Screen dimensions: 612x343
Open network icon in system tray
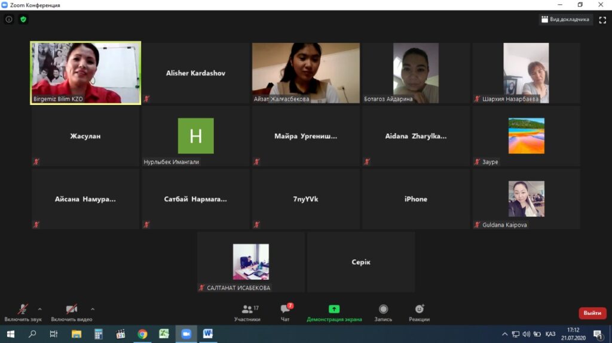coord(516,334)
